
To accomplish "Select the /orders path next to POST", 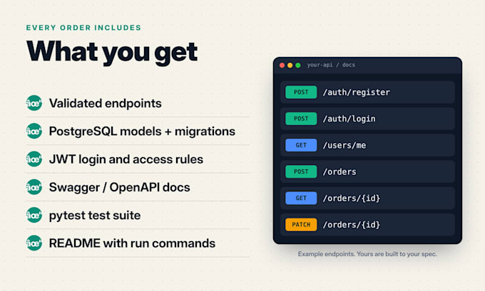I will [x=339, y=172].
